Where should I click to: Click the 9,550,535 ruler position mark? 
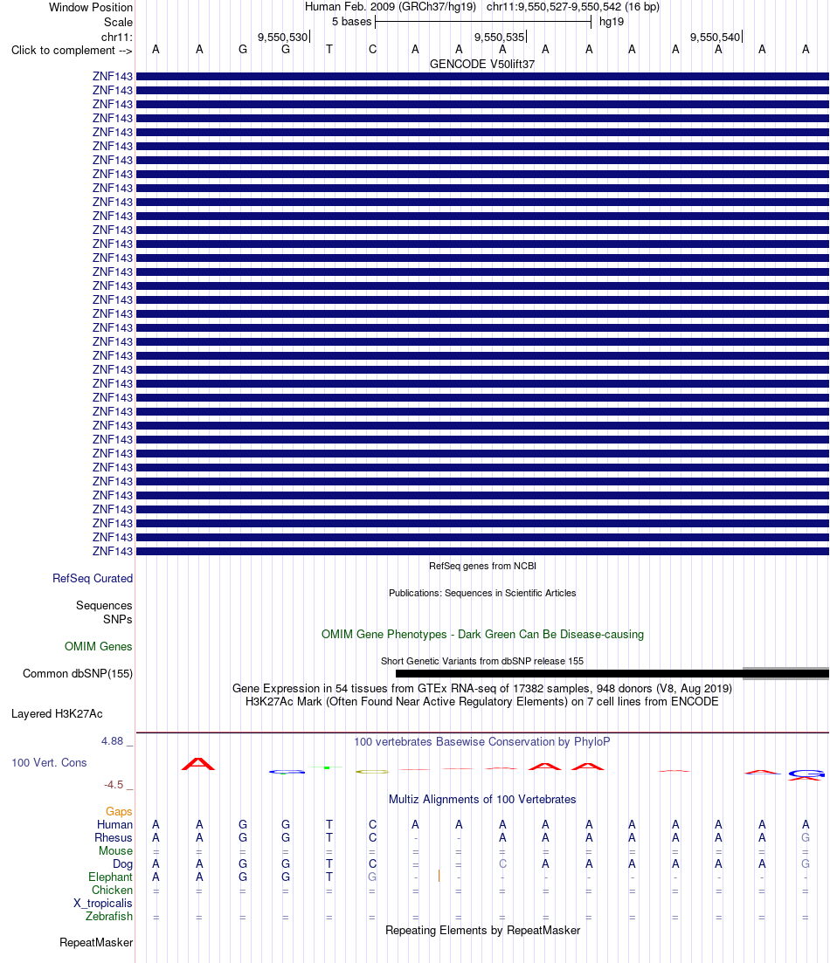coord(500,37)
